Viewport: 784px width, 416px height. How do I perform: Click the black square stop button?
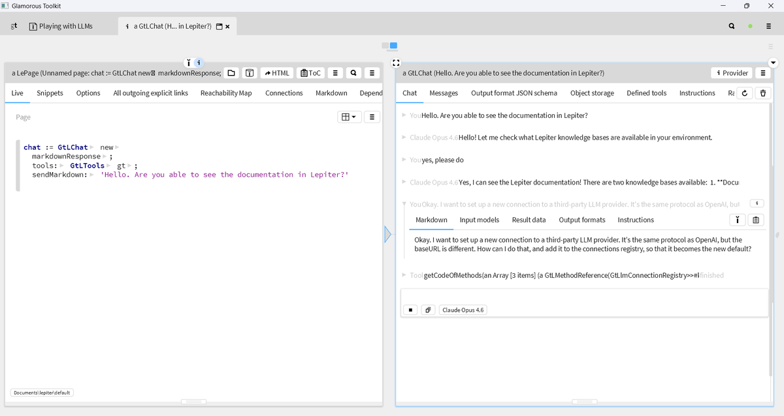(410, 310)
